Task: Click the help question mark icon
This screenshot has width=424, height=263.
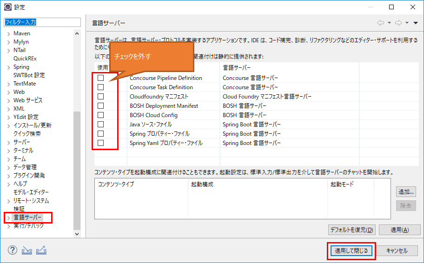Action: tap(13, 250)
